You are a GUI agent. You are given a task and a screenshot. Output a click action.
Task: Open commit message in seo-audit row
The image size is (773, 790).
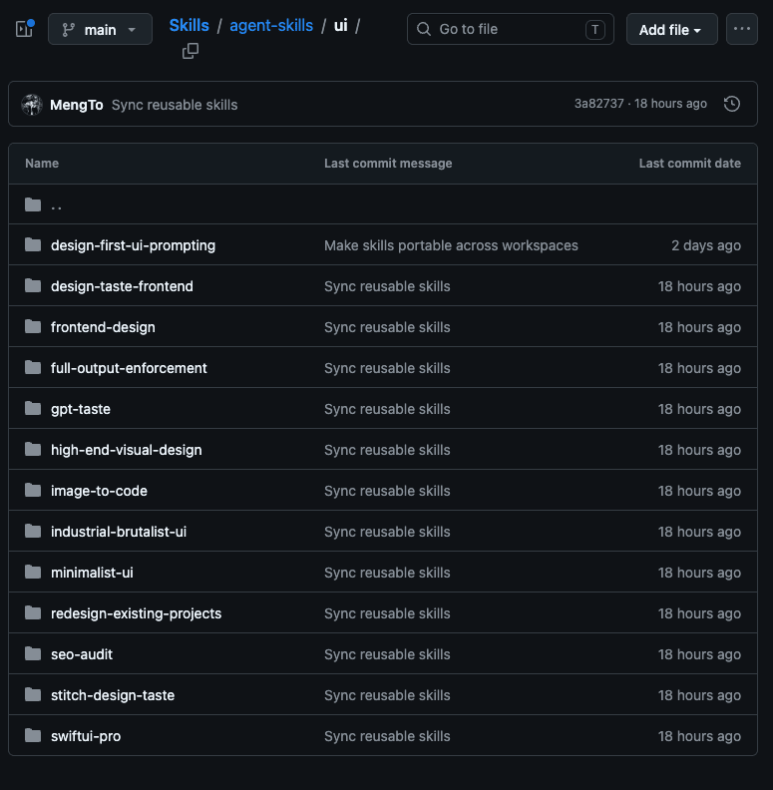(x=387, y=654)
